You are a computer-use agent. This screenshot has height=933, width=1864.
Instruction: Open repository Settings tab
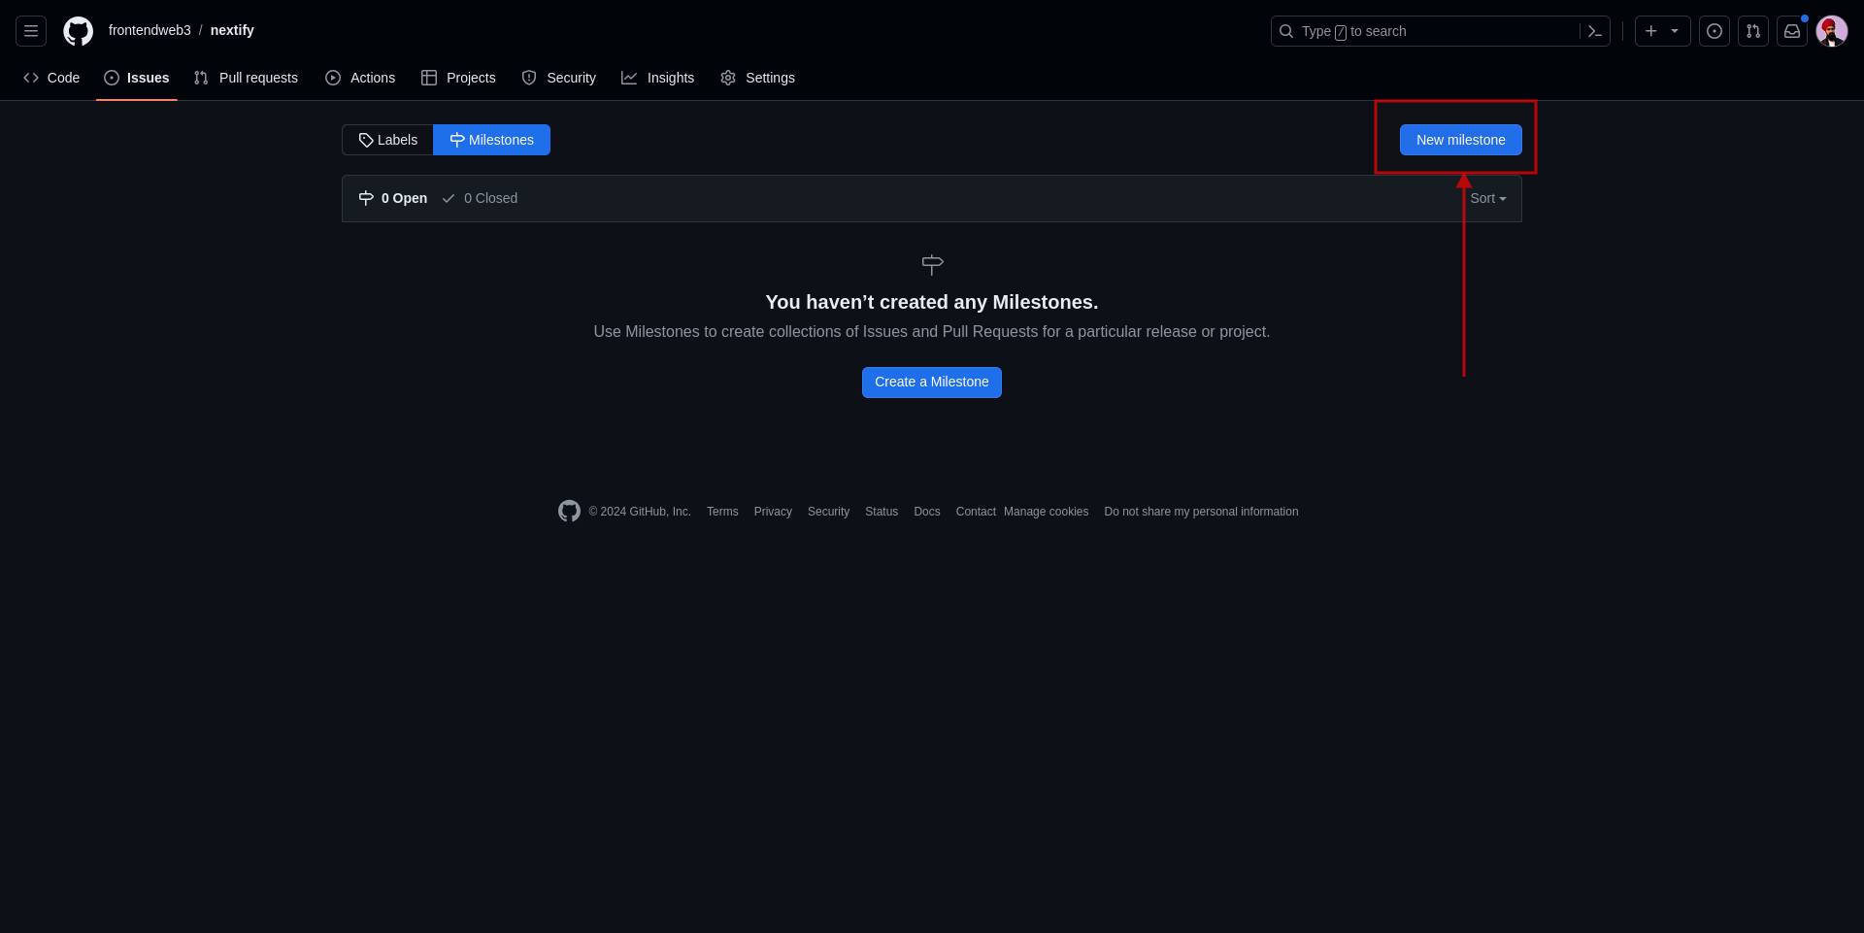point(757,78)
